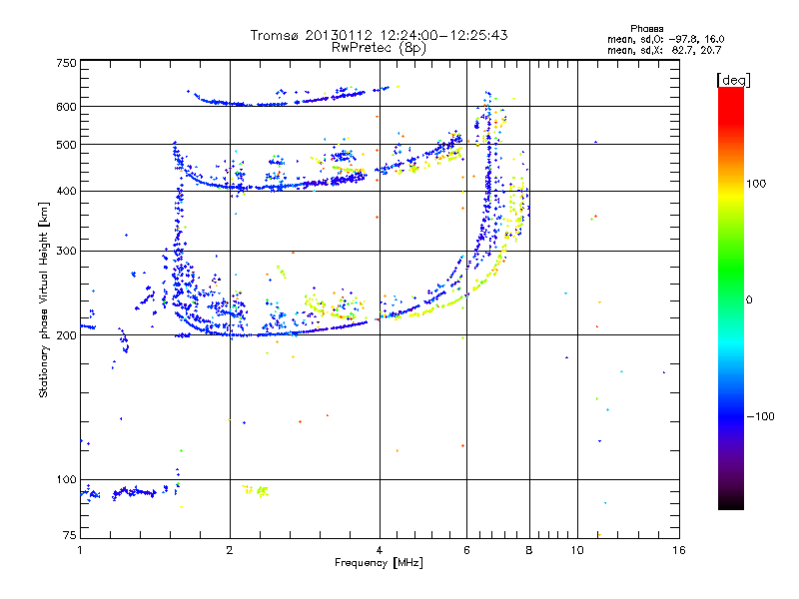Screen dimensions: 799x599
Task: Click the '[deg]' label above the color bar
Action: [x=733, y=80]
